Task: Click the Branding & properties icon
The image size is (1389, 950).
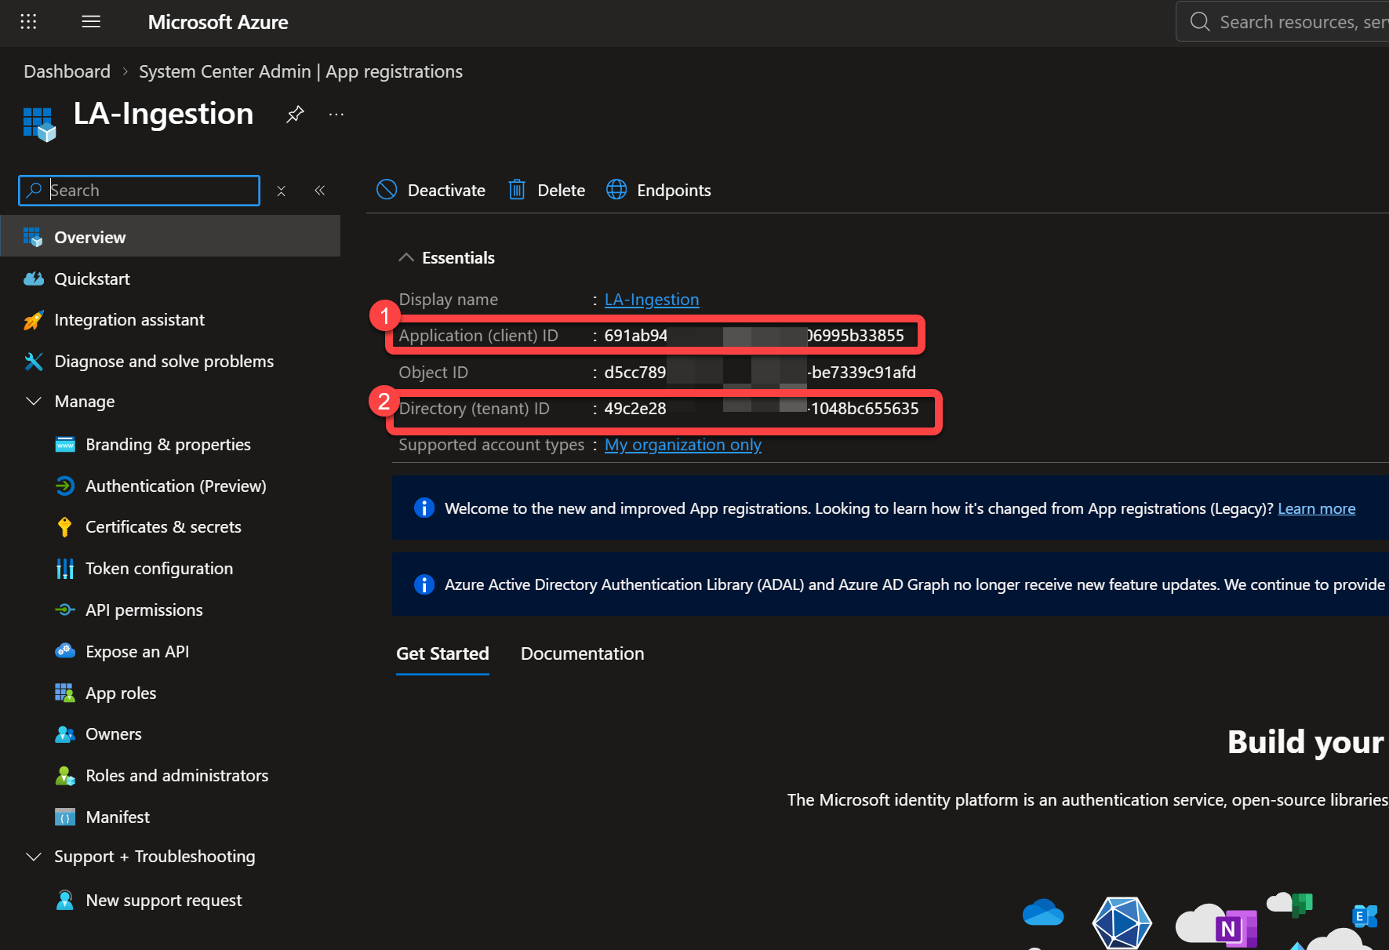Action: (x=65, y=445)
